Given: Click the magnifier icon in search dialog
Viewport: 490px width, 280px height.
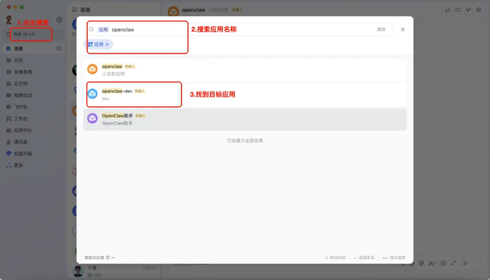Looking at the screenshot, I should pos(91,29).
